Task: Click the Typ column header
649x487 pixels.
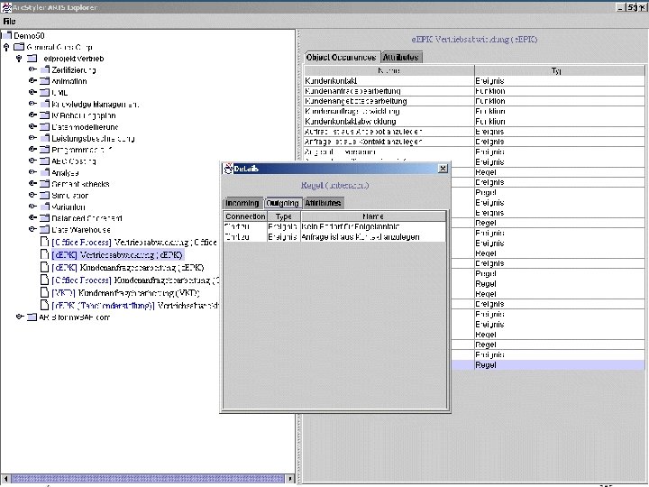Action: 560,71
